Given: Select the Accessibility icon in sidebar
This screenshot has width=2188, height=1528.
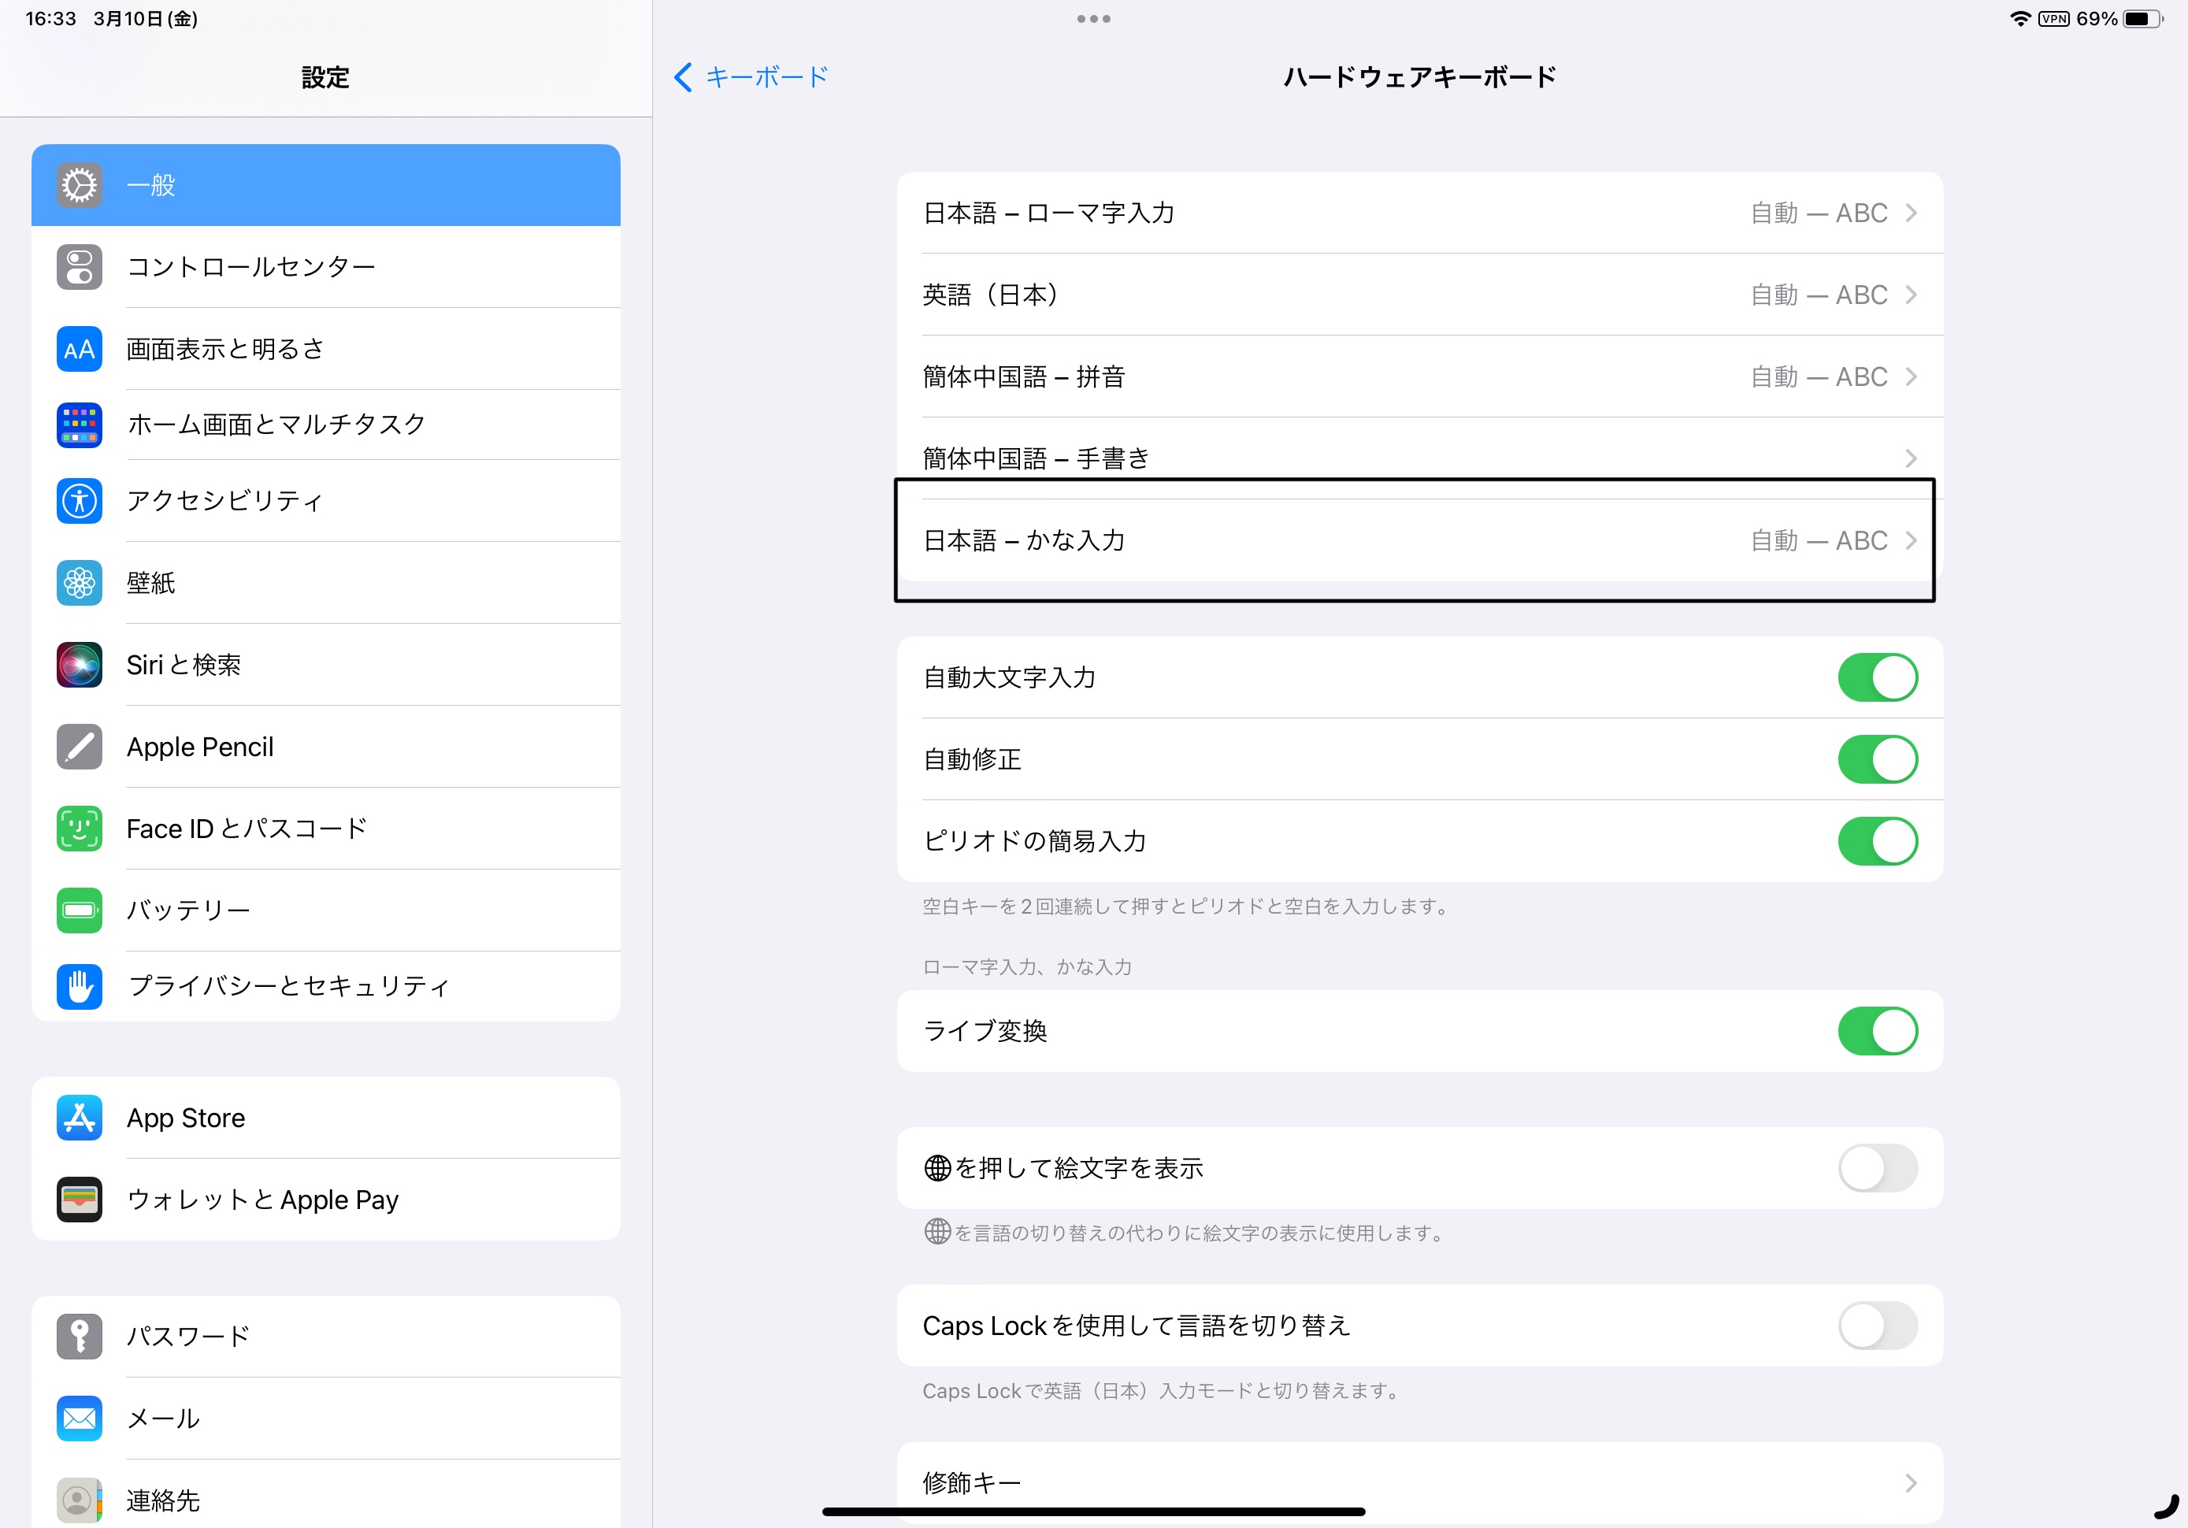Looking at the screenshot, I should point(79,500).
